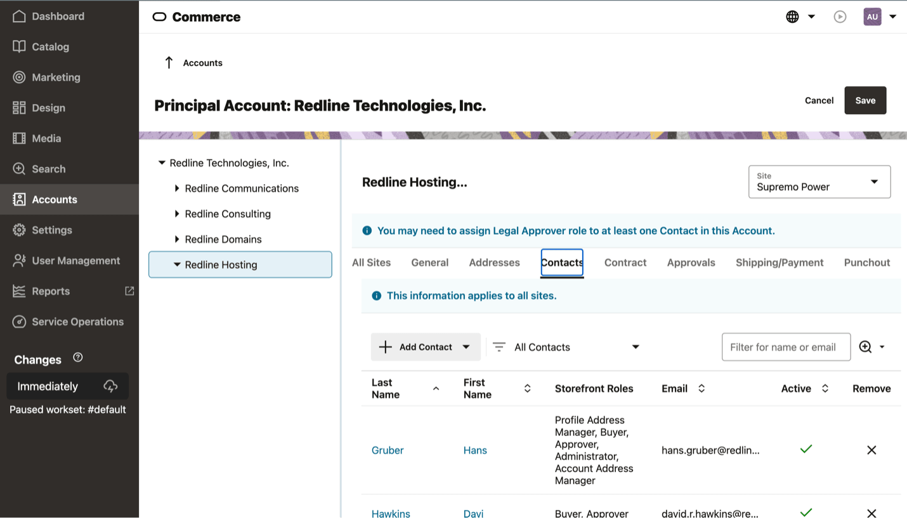Viewport: 907px width, 519px height.
Task: Click the Search magnifier sidebar icon
Action: (19, 168)
